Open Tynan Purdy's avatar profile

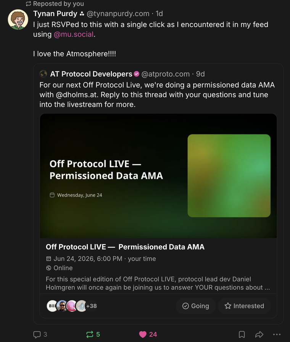[18, 19]
